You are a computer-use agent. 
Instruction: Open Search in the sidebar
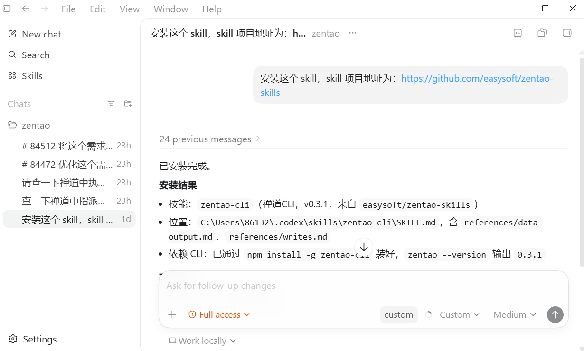click(x=70, y=55)
